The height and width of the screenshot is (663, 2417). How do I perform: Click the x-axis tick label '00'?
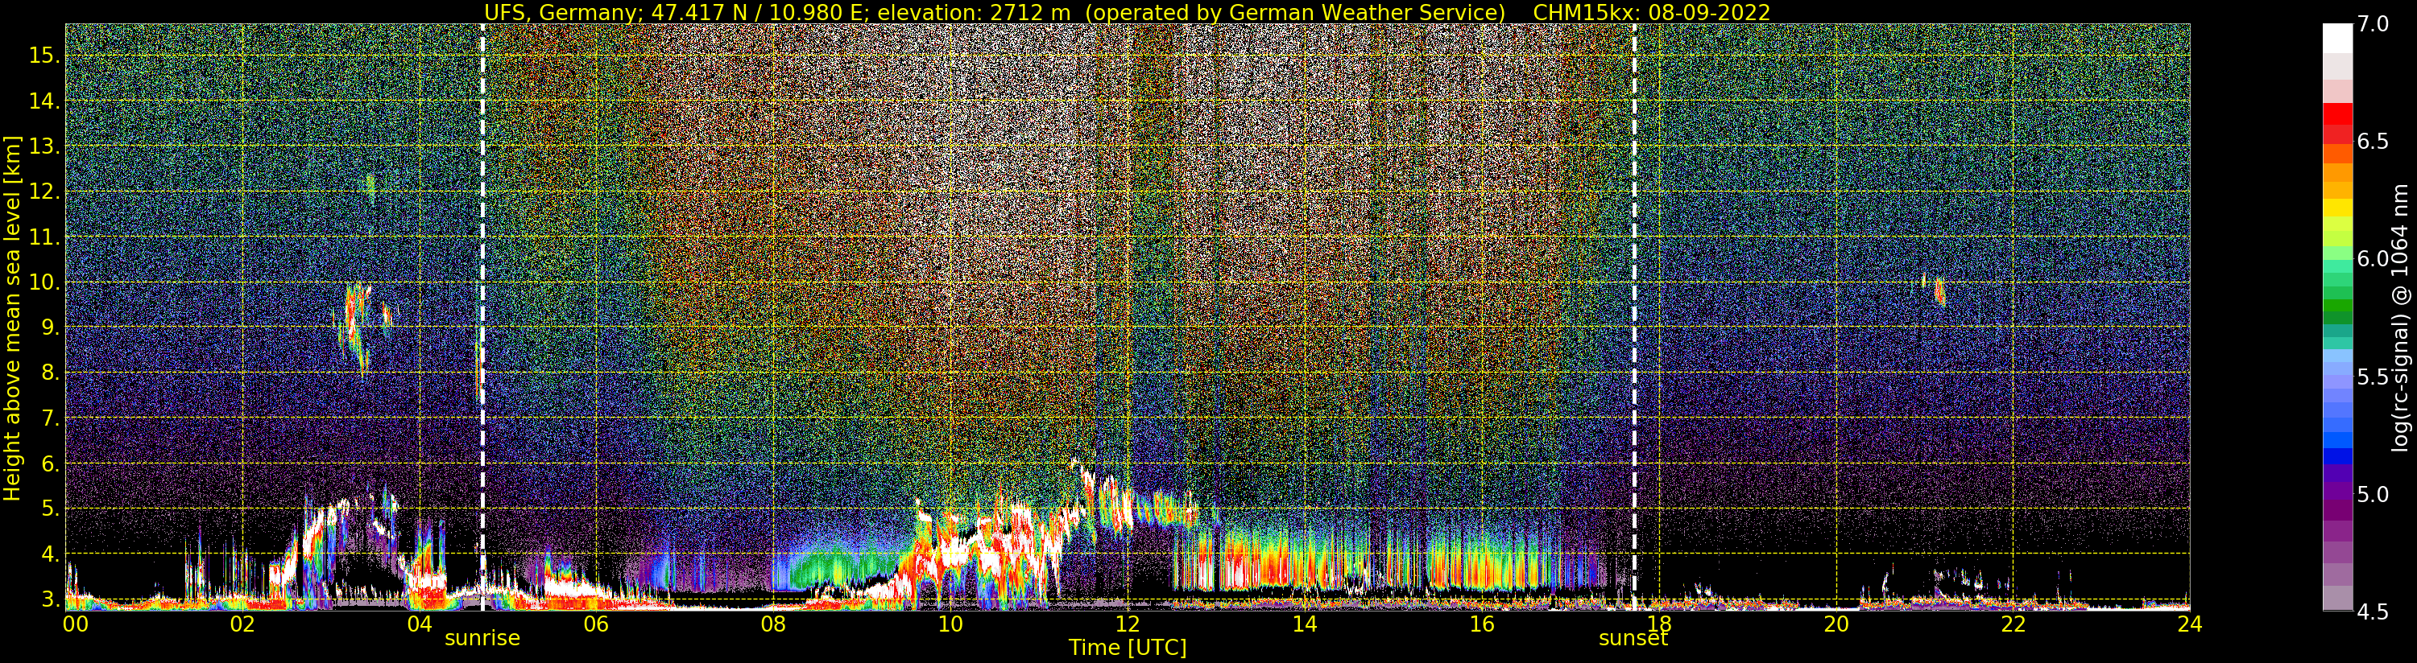(x=75, y=624)
